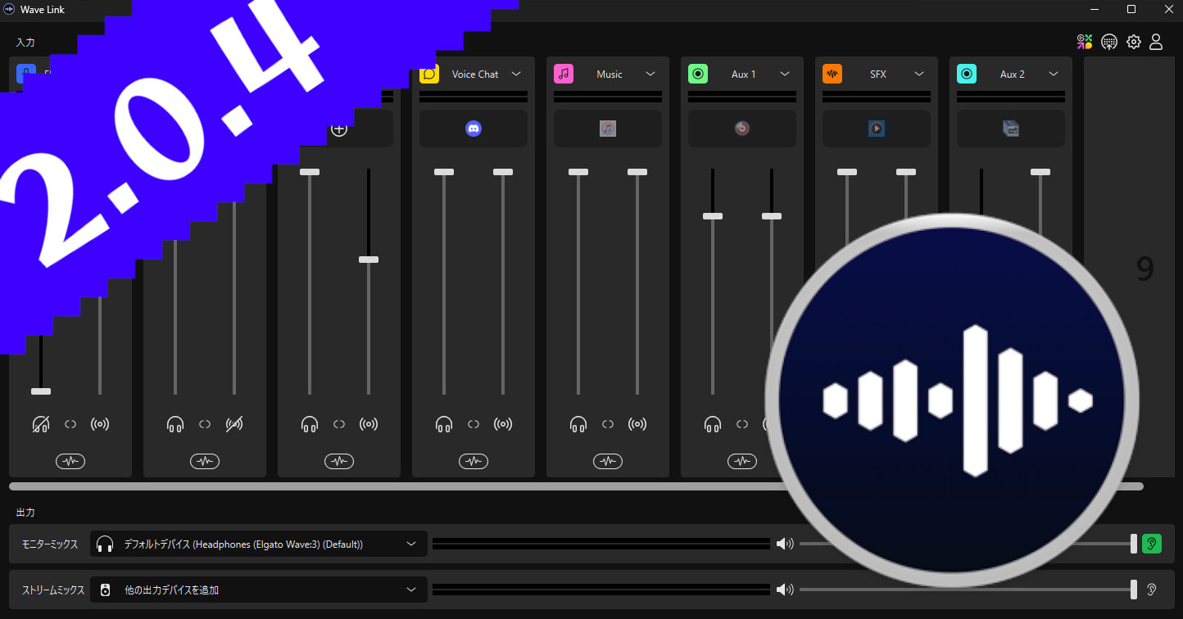Expand the Aux 2 channel dropdown

click(1053, 74)
